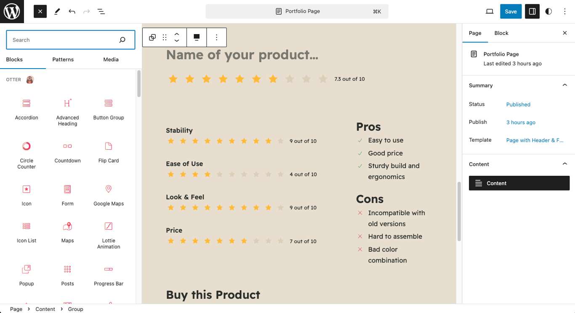
Task: Choose the Google Maps block
Action: click(x=108, y=195)
